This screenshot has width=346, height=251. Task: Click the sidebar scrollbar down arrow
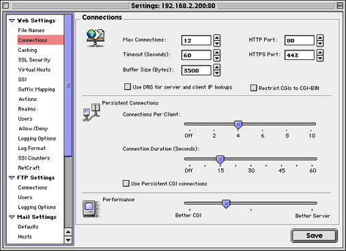click(x=68, y=240)
